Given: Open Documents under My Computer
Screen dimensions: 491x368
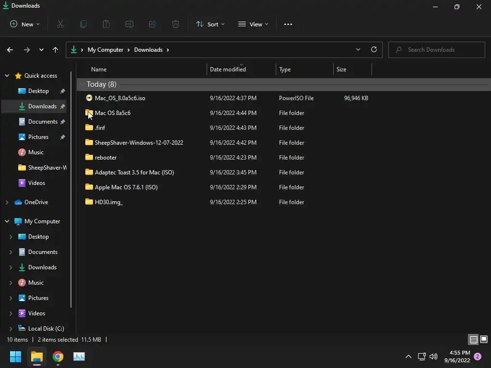Looking at the screenshot, I should pos(43,252).
